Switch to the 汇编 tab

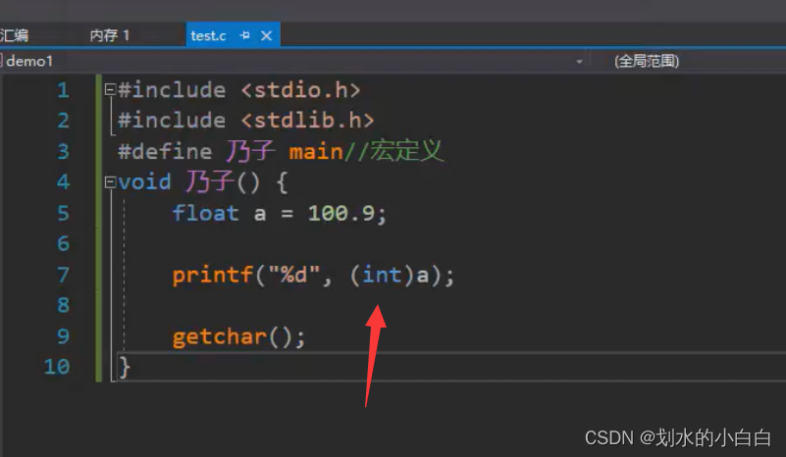pyautogui.click(x=14, y=35)
